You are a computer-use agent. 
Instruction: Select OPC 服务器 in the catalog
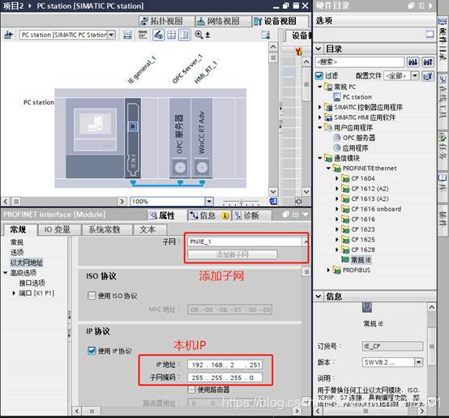tap(359, 138)
